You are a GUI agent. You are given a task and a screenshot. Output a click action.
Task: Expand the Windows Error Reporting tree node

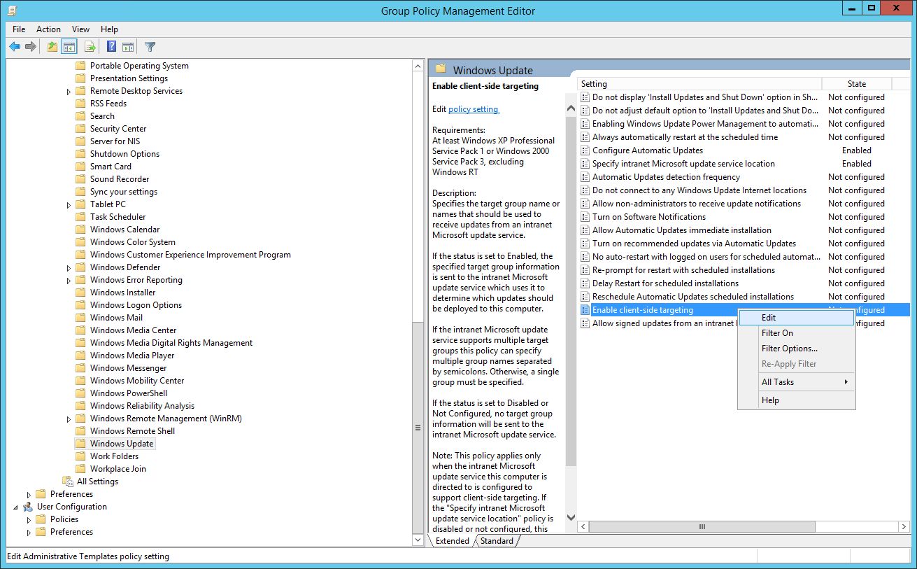[69, 281]
